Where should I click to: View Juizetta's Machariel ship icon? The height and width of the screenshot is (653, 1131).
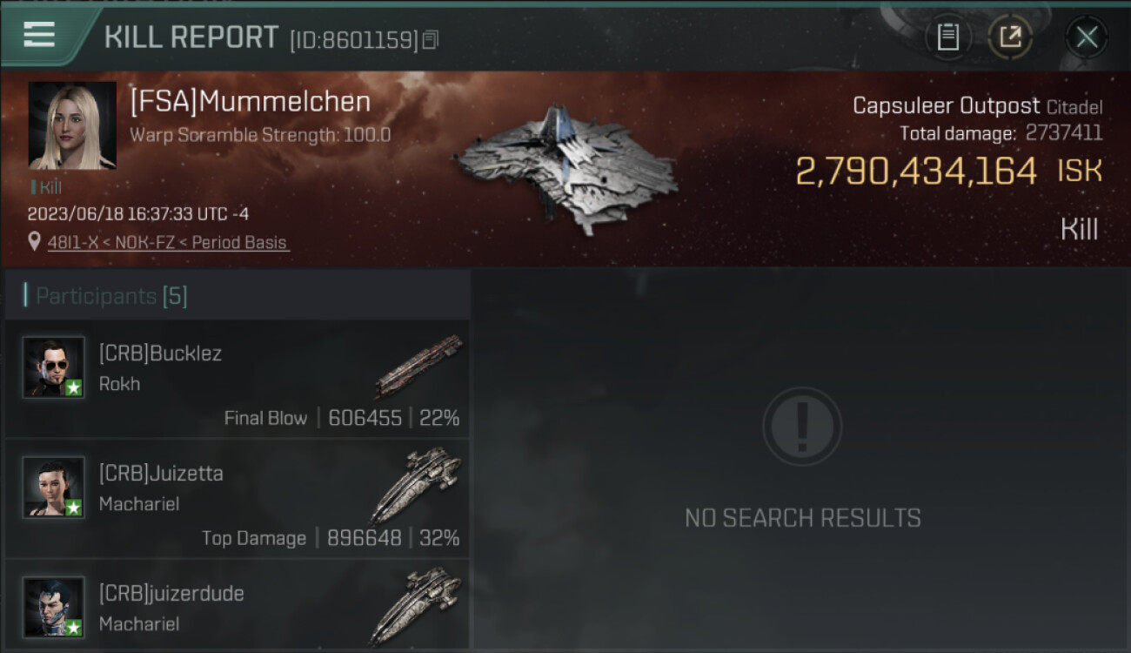(417, 484)
